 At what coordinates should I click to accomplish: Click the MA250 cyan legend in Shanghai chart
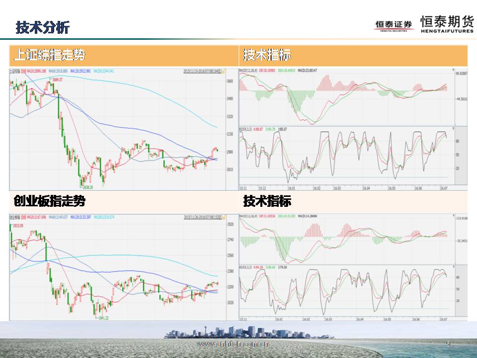point(104,71)
